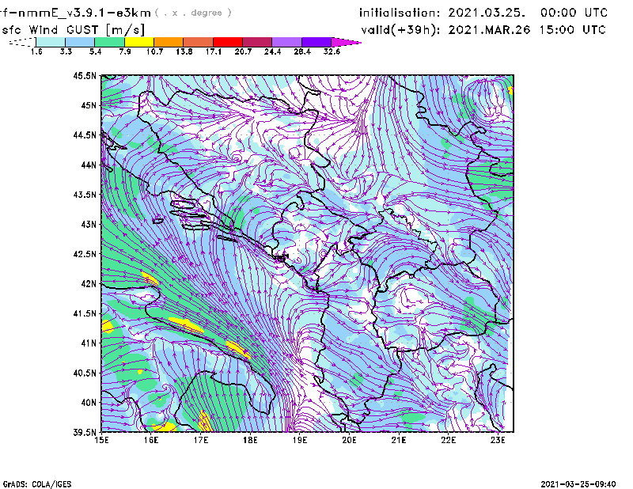633x489 pixels.
Task: Click the light blue 3.3–5.4 legend swatch
Action: (x=80, y=42)
